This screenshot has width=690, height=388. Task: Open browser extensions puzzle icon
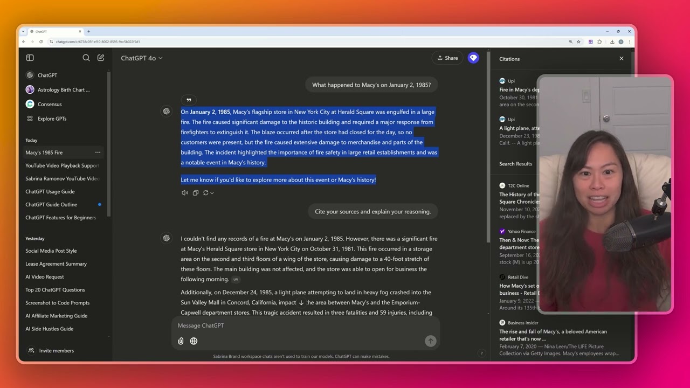[599, 41]
